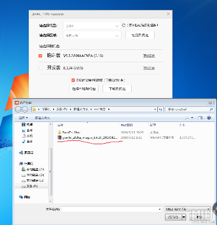Select the 计算机 breadcrumb in the address bar
The image size is (217, 225).
click(x=46, y=110)
